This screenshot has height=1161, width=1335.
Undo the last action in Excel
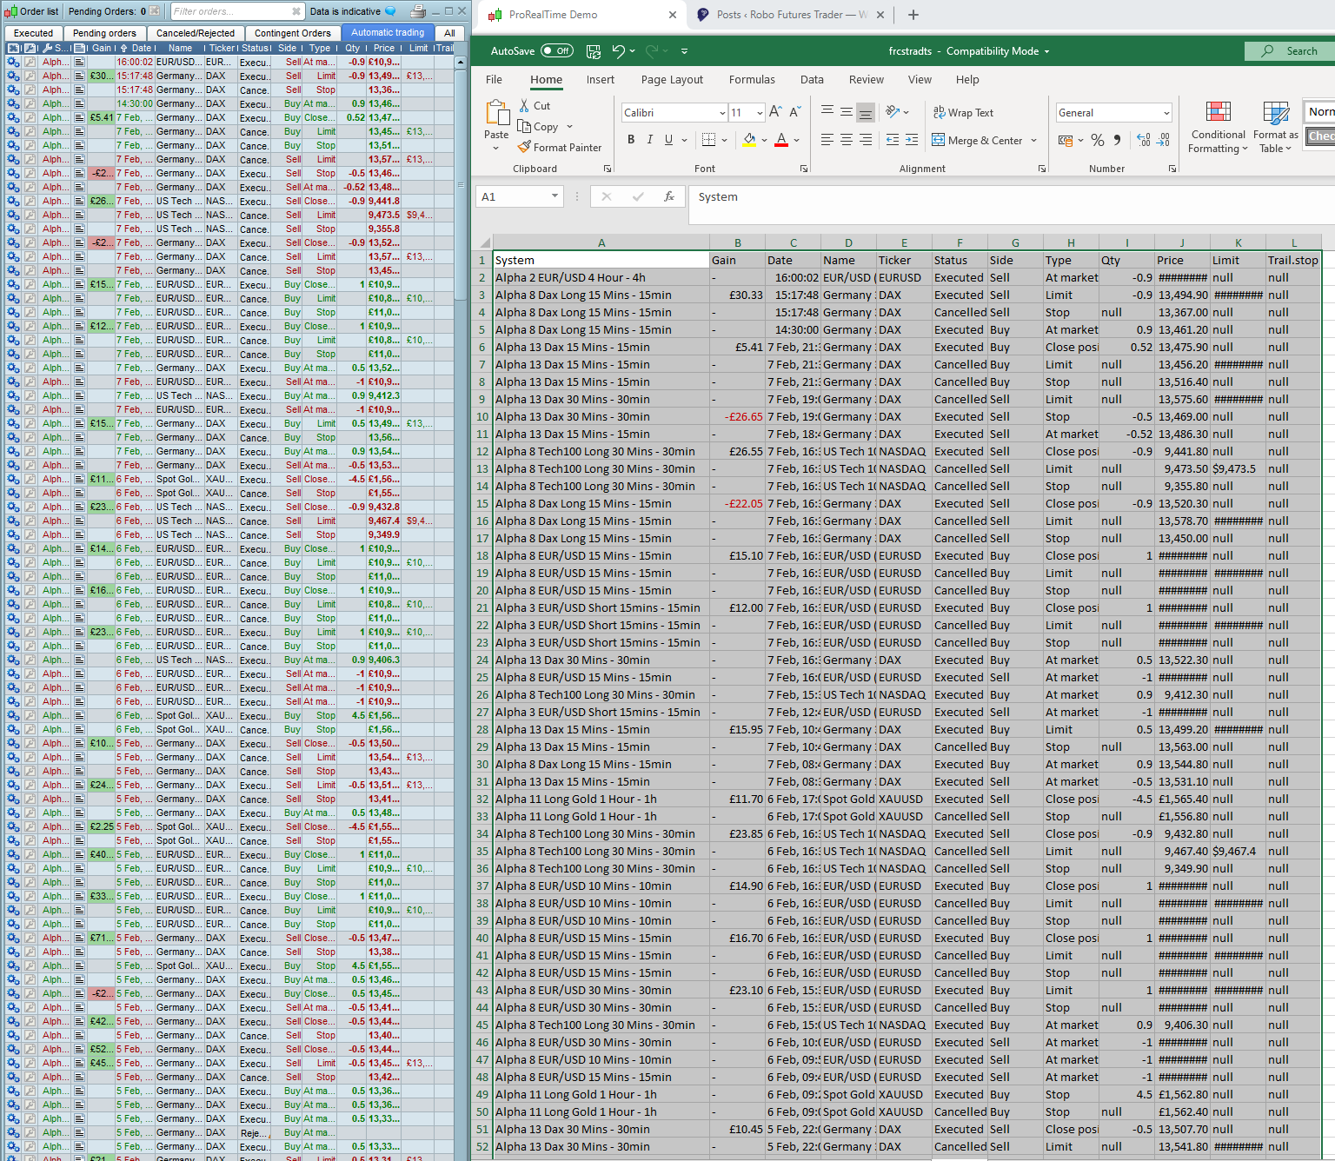618,51
